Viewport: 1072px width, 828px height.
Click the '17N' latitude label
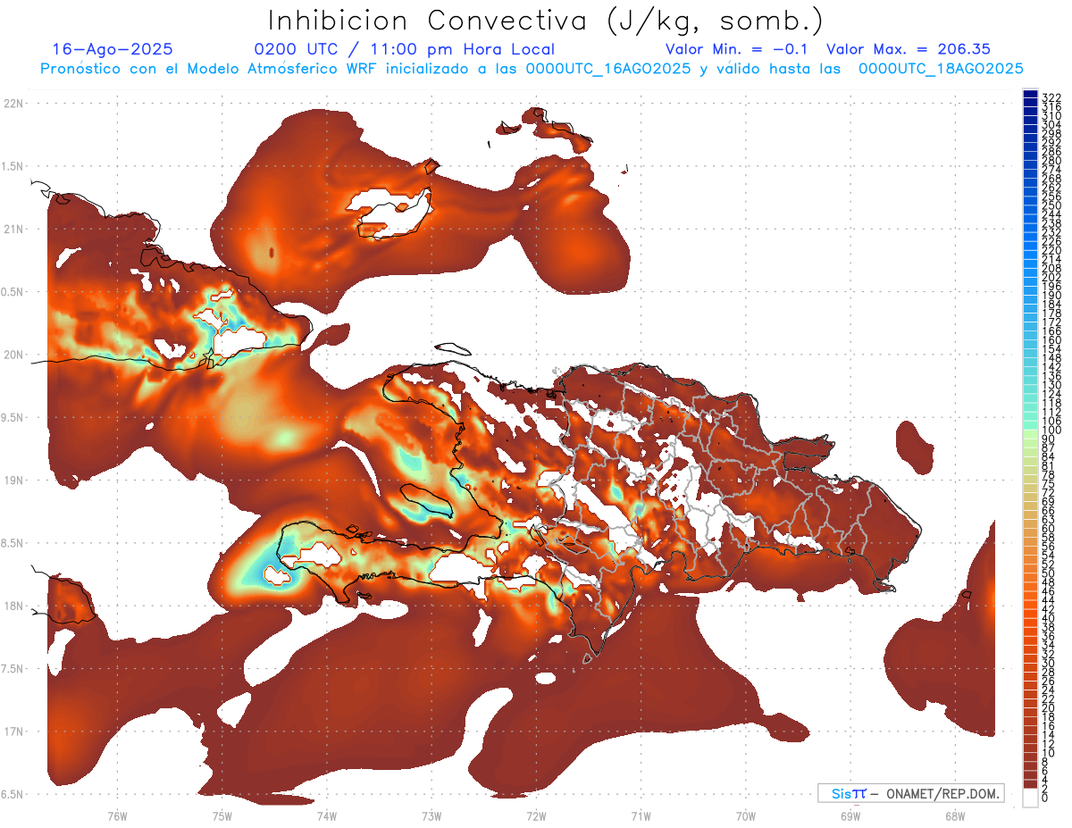coord(14,732)
